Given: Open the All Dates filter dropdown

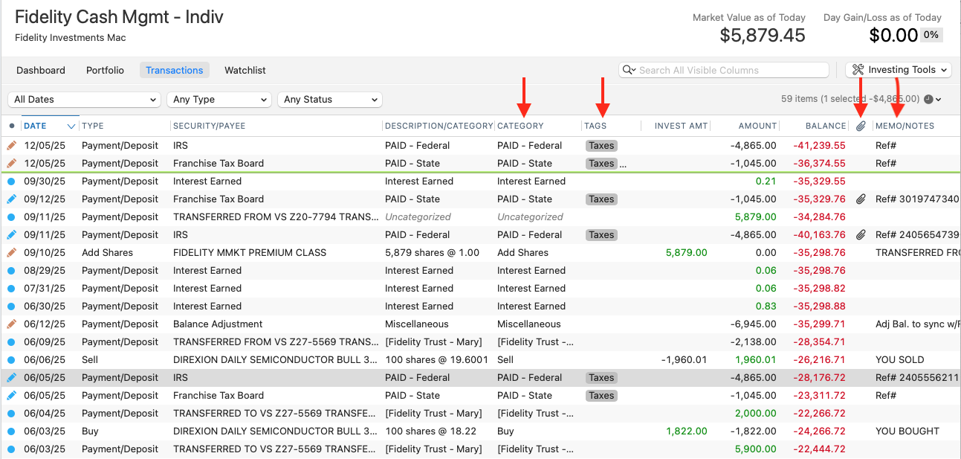Looking at the screenshot, I should pos(85,100).
